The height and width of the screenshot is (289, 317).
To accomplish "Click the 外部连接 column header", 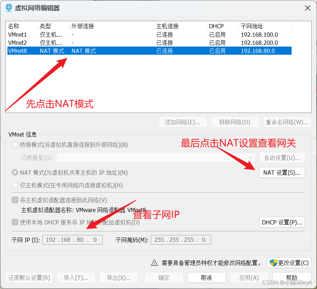I will (111, 26).
